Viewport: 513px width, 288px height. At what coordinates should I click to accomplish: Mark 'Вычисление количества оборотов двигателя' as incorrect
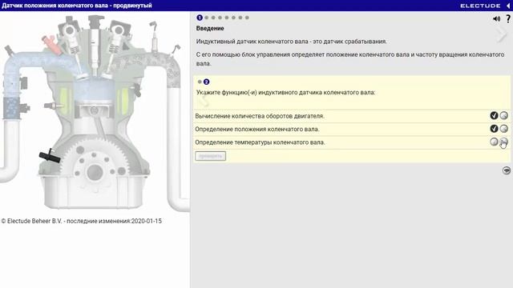(504, 115)
